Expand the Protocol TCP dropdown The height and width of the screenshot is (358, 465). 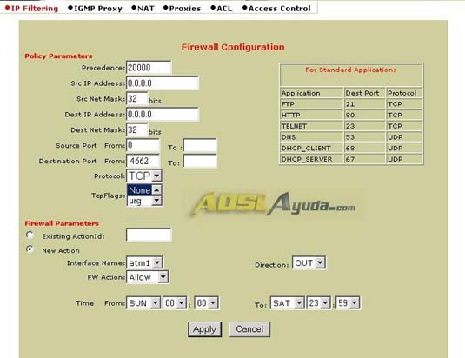(x=144, y=176)
